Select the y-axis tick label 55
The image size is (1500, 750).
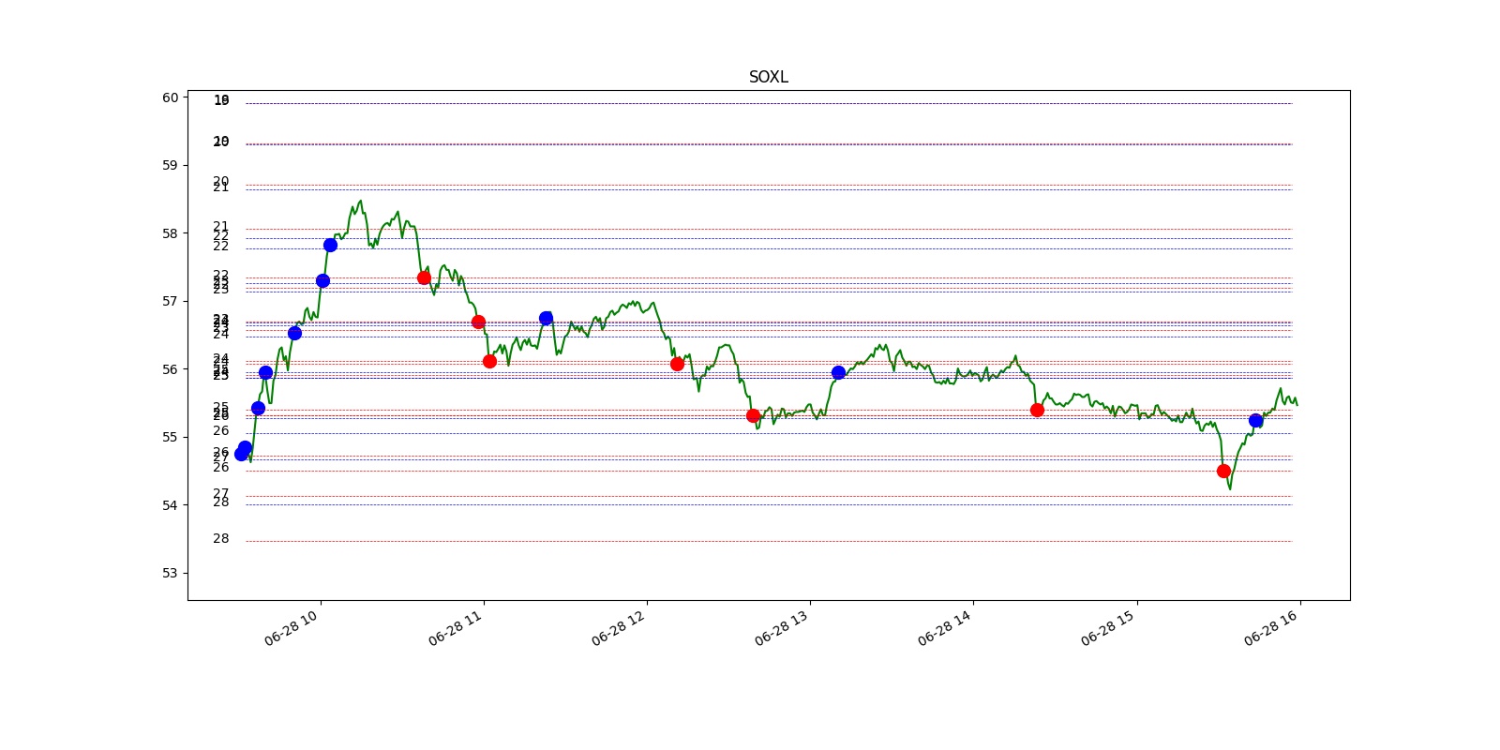coord(170,437)
